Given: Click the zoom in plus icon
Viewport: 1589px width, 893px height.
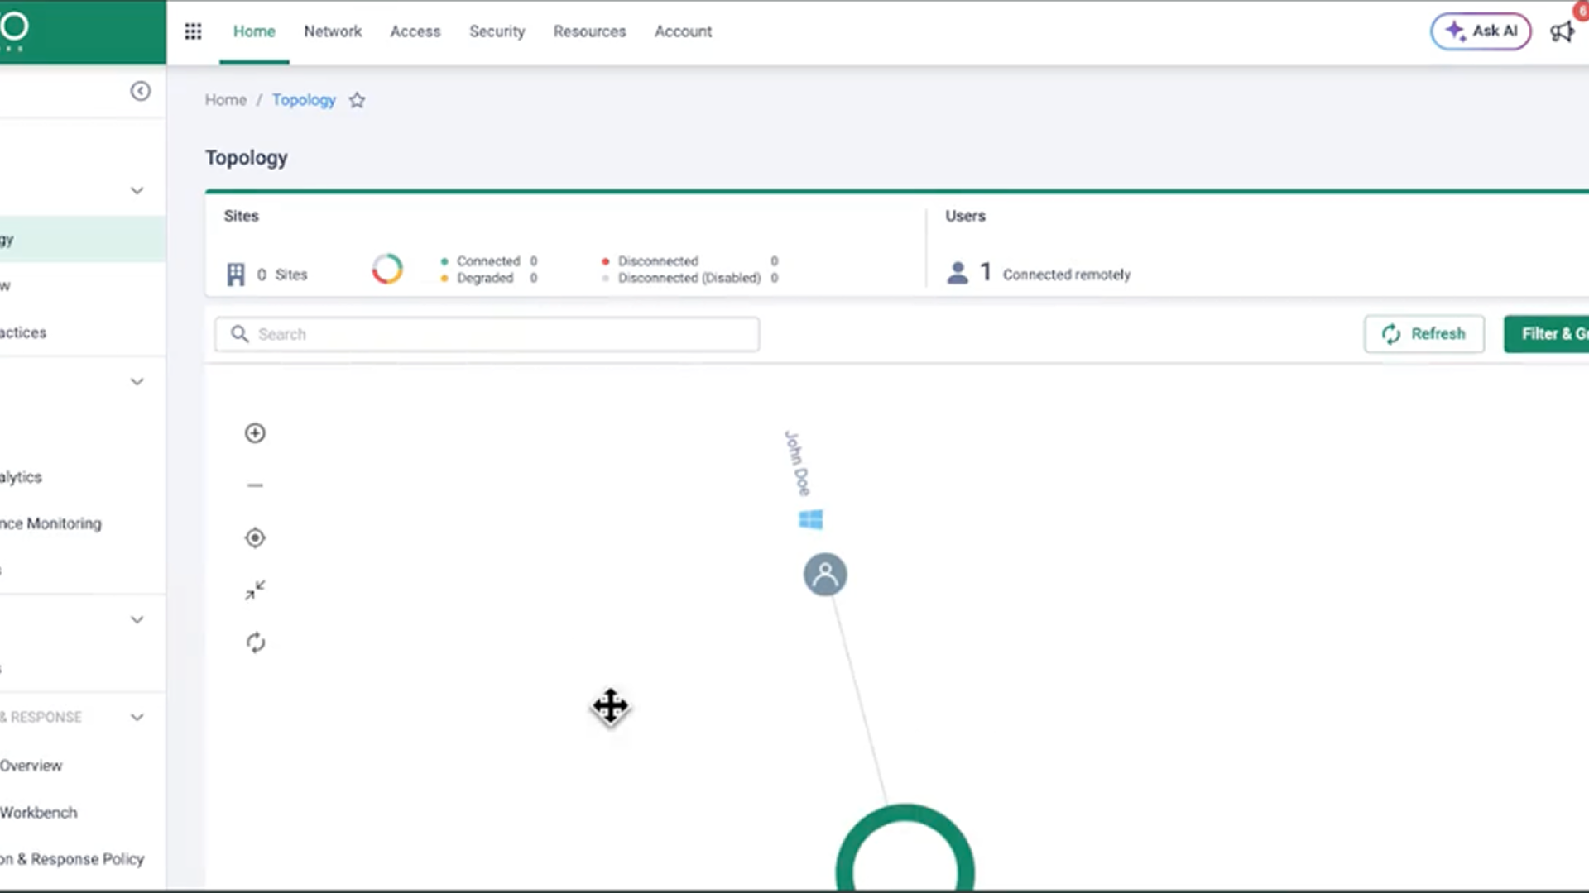Looking at the screenshot, I should 255,433.
